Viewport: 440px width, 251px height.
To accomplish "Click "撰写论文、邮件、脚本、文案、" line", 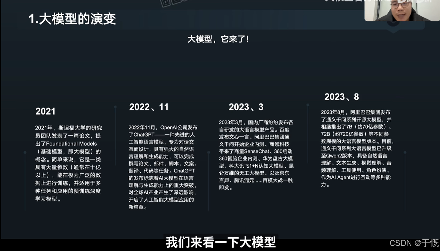I will [x=163, y=164].
